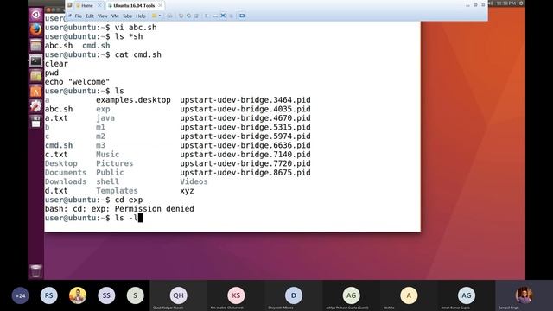This screenshot has width=553, height=311.
Task: Open System Settings gear icon
Action: point(35,105)
